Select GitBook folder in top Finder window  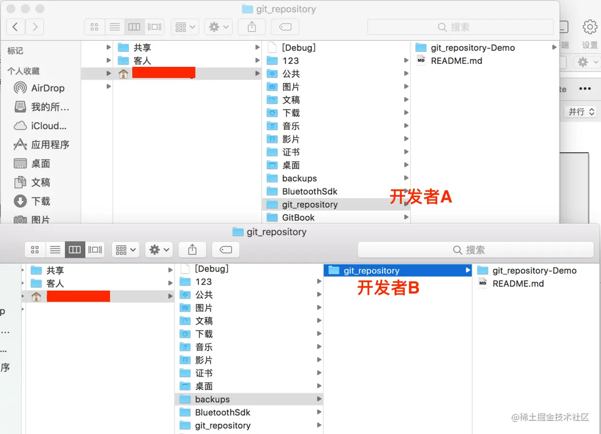336,217
